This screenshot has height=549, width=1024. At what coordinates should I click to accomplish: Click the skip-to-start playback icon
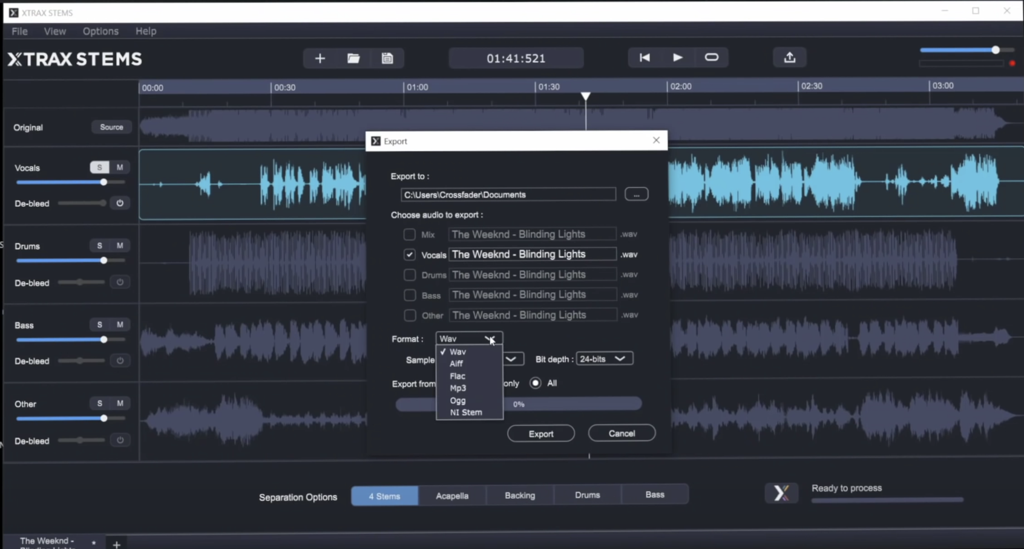[x=645, y=57]
